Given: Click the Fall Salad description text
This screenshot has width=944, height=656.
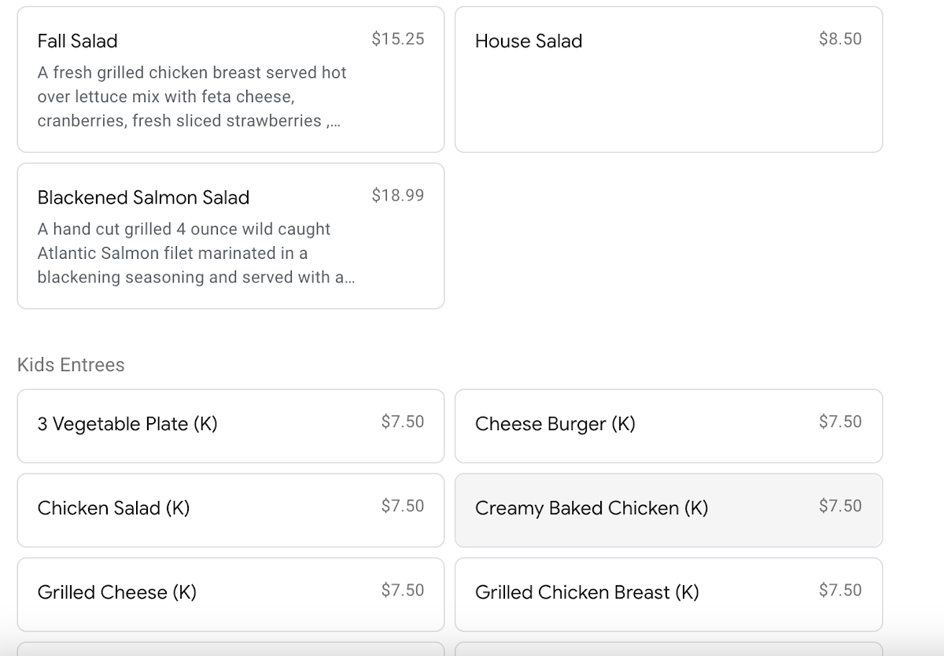Looking at the screenshot, I should point(192,97).
